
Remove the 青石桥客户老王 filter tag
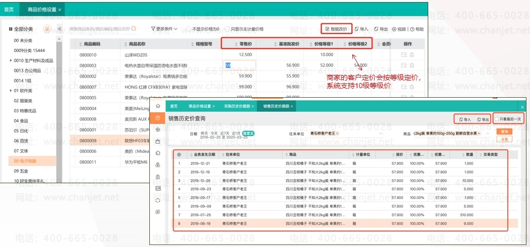(x=337, y=134)
